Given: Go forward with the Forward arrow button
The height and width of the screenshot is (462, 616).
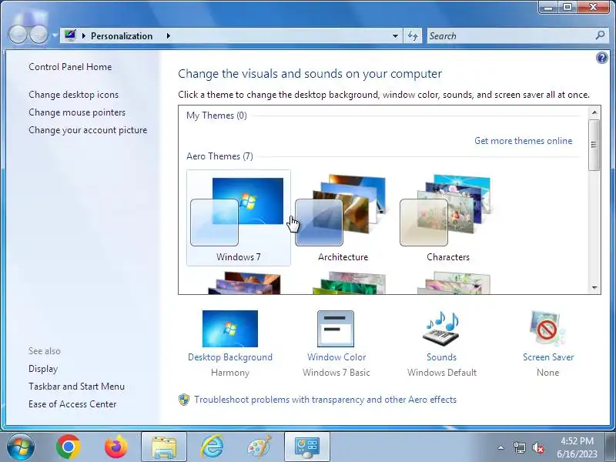Looking at the screenshot, I should (39, 35).
